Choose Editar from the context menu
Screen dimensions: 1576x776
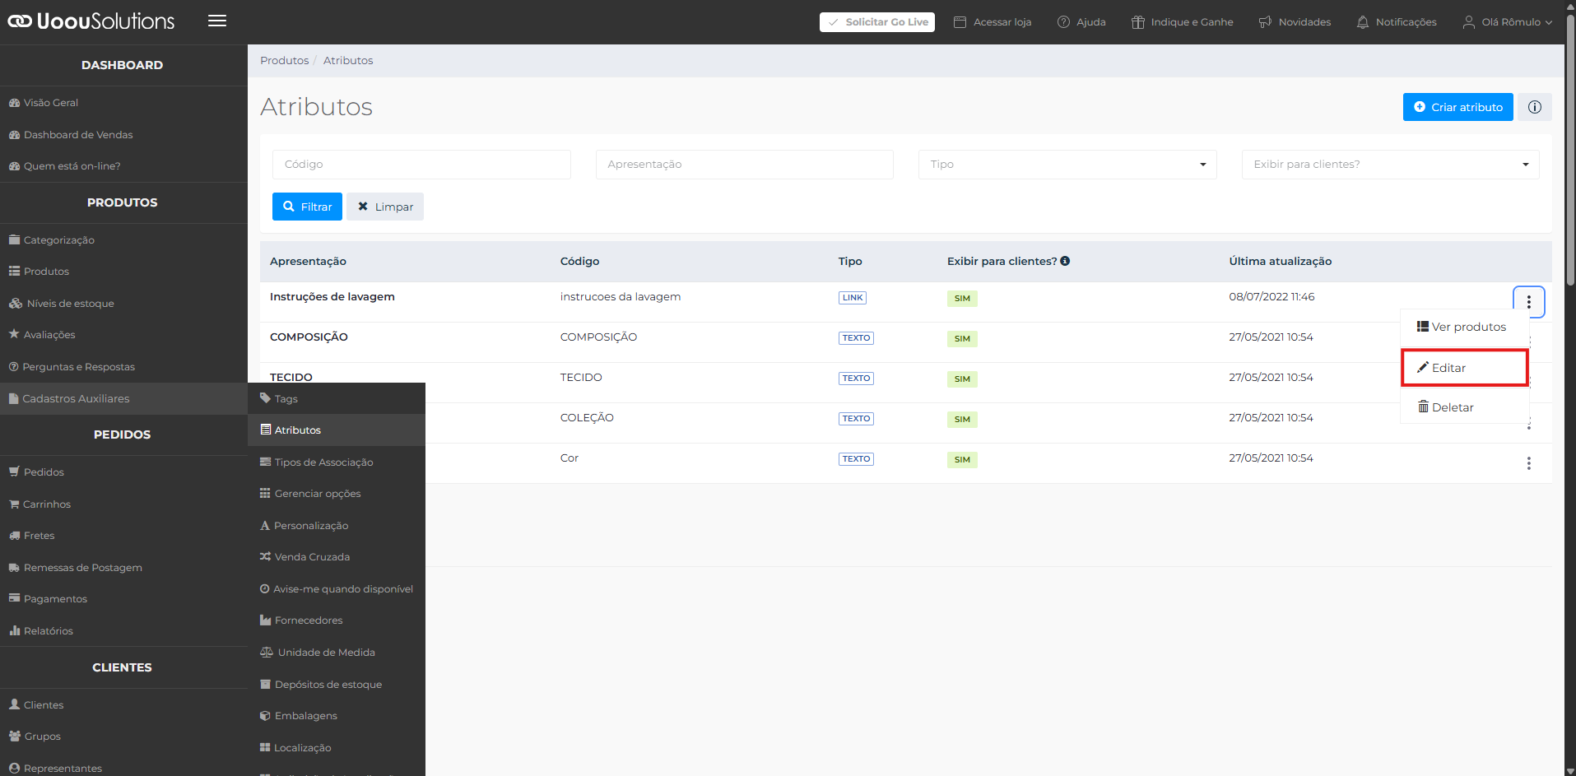pyautogui.click(x=1465, y=368)
